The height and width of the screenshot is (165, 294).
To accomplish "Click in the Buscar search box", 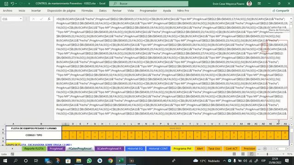I will [149, 4].
